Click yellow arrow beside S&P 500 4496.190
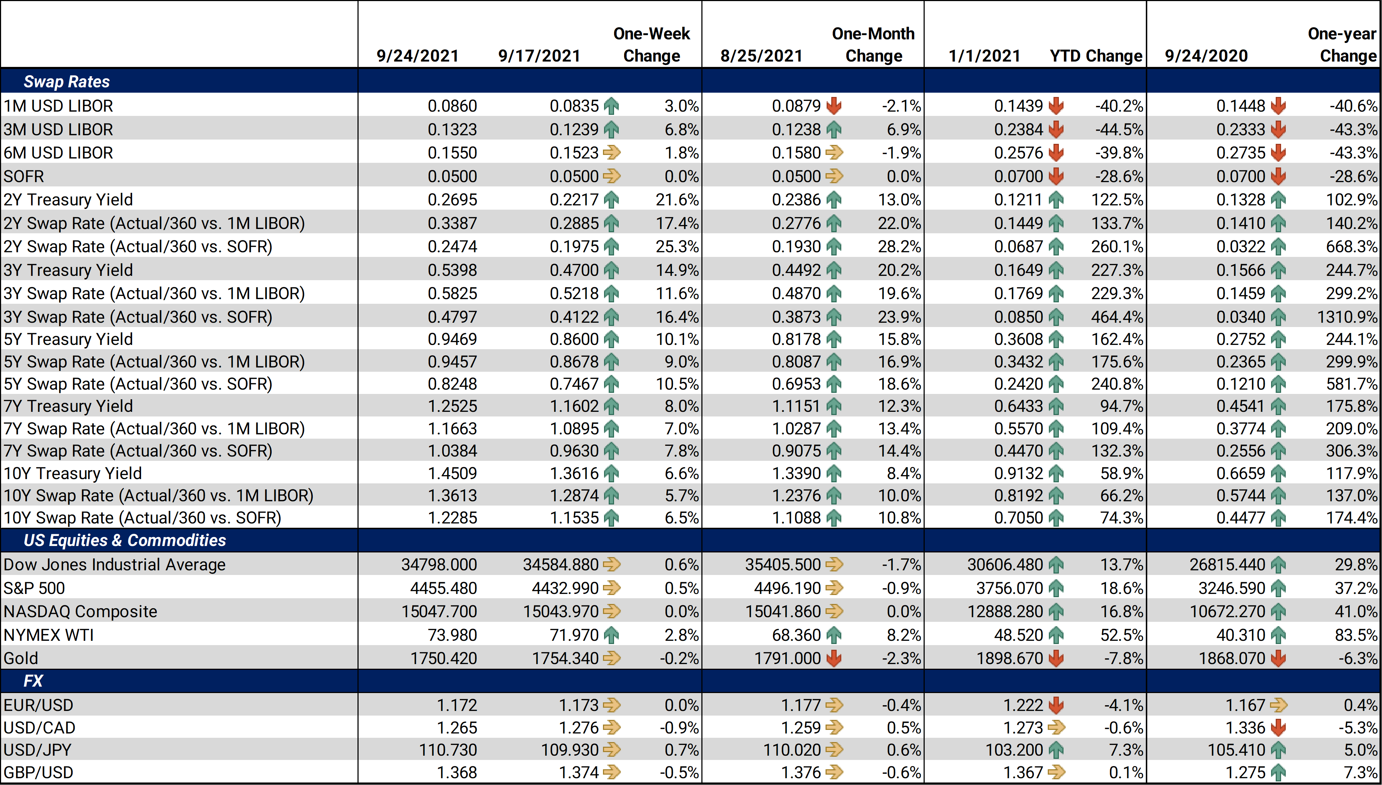Screen dimensions: 1382x785 click(834, 588)
